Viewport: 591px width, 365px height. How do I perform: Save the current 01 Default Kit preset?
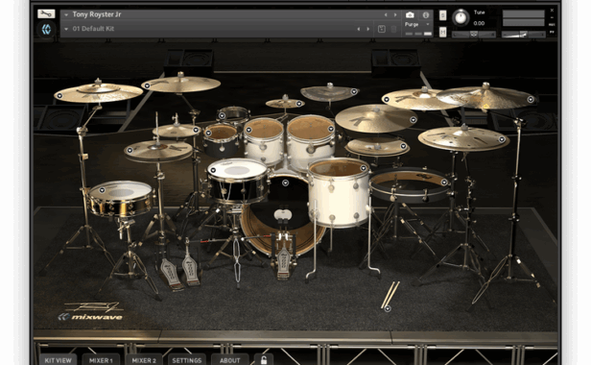pyautogui.click(x=382, y=29)
